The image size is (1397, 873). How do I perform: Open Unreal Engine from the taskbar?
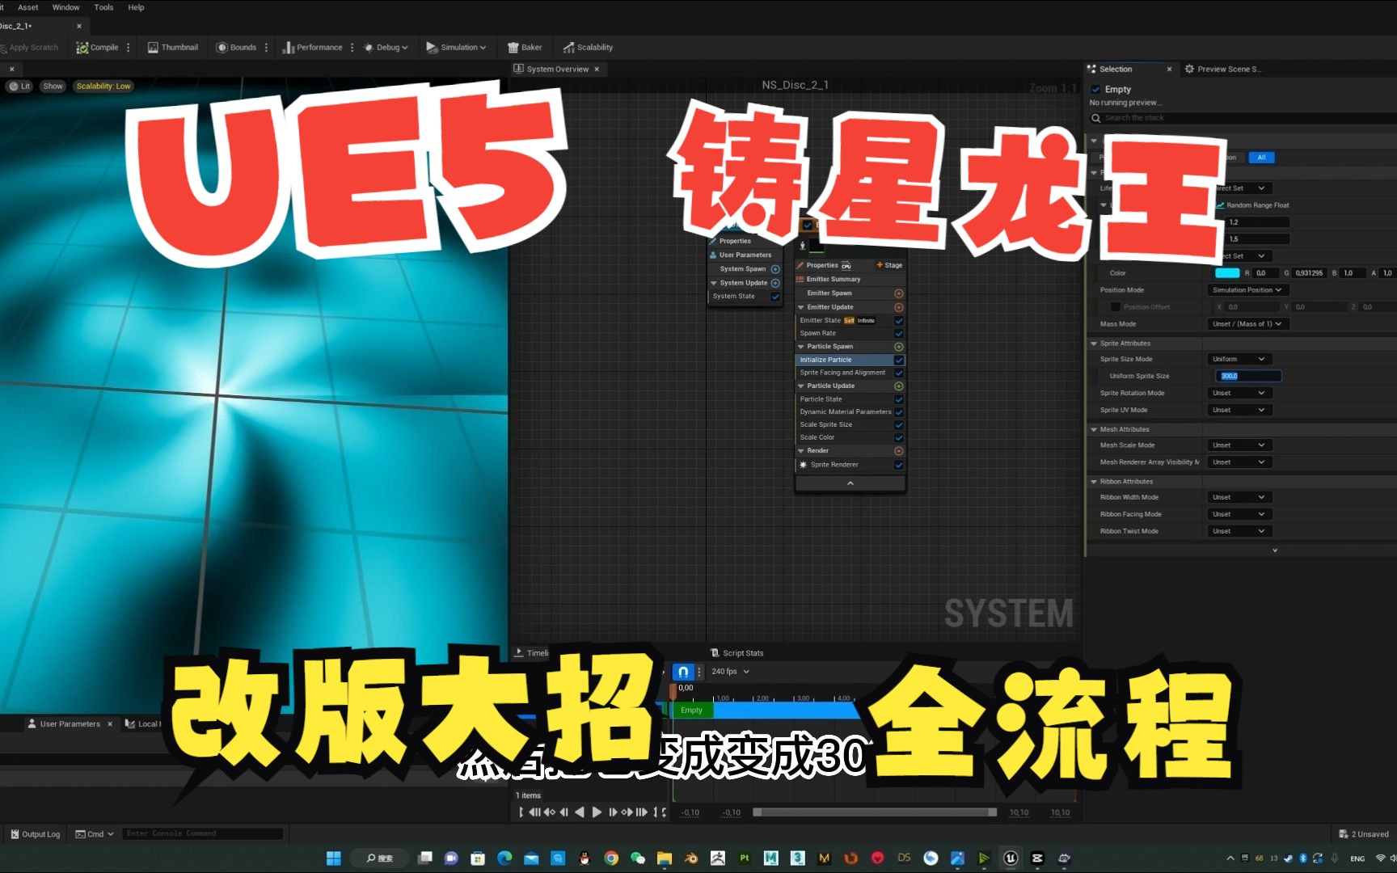1011,858
